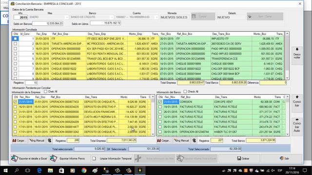The height and width of the screenshot is (175, 312).
Task: Open Windows Store from the taskbar
Action: [x=61, y=171]
